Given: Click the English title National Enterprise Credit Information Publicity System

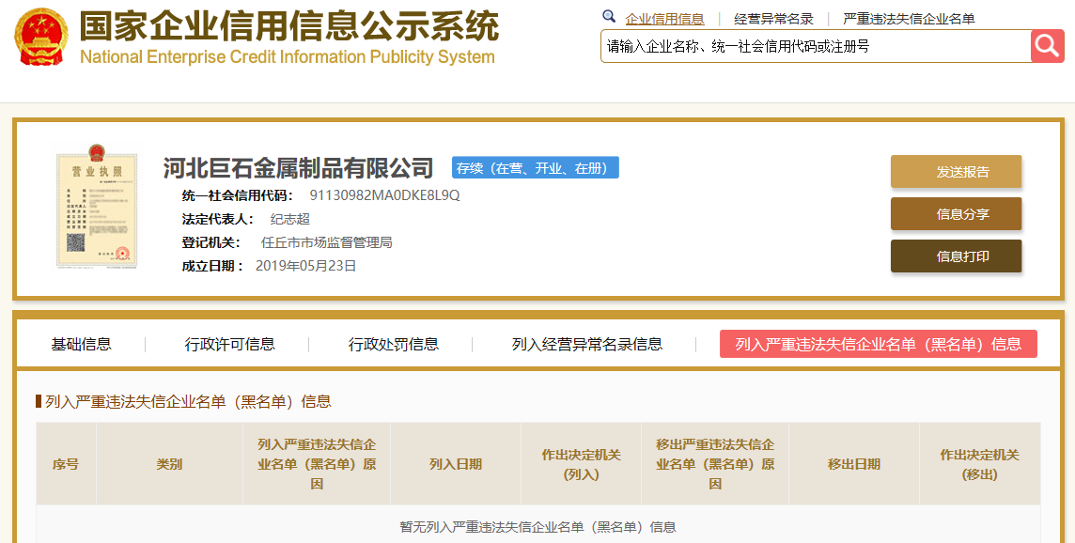Looking at the screenshot, I should click(288, 57).
